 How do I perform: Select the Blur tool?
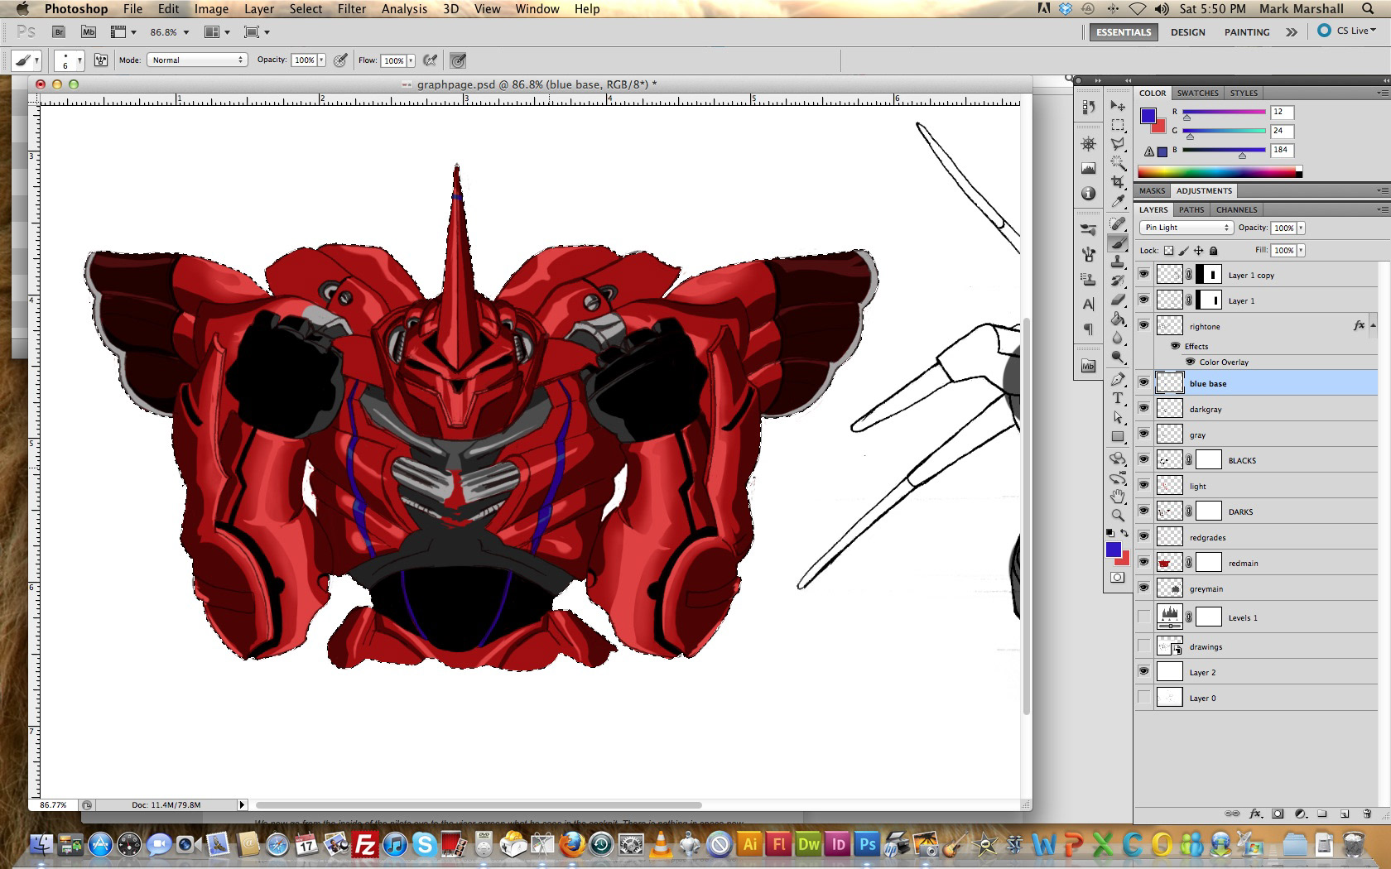pyautogui.click(x=1118, y=338)
